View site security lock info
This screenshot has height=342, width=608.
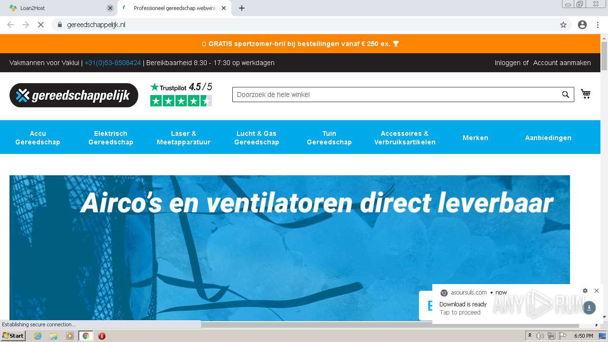(60, 25)
